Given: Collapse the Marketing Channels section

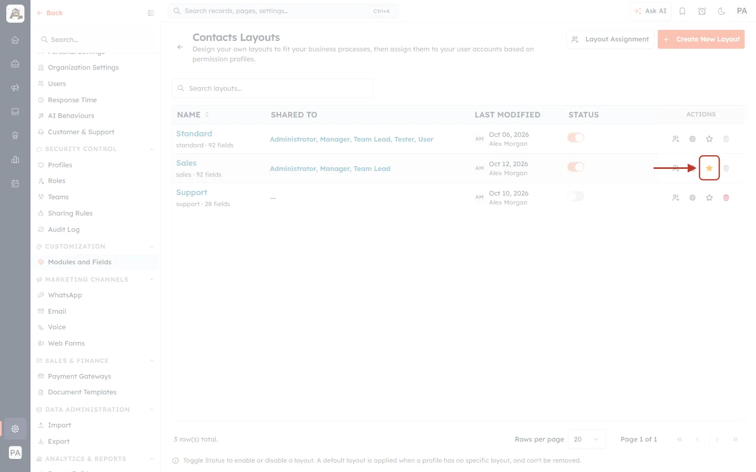Looking at the screenshot, I should 152,280.
